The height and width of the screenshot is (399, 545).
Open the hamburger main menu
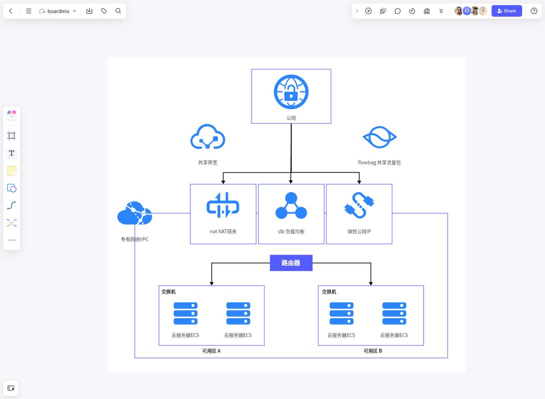pyautogui.click(x=28, y=10)
